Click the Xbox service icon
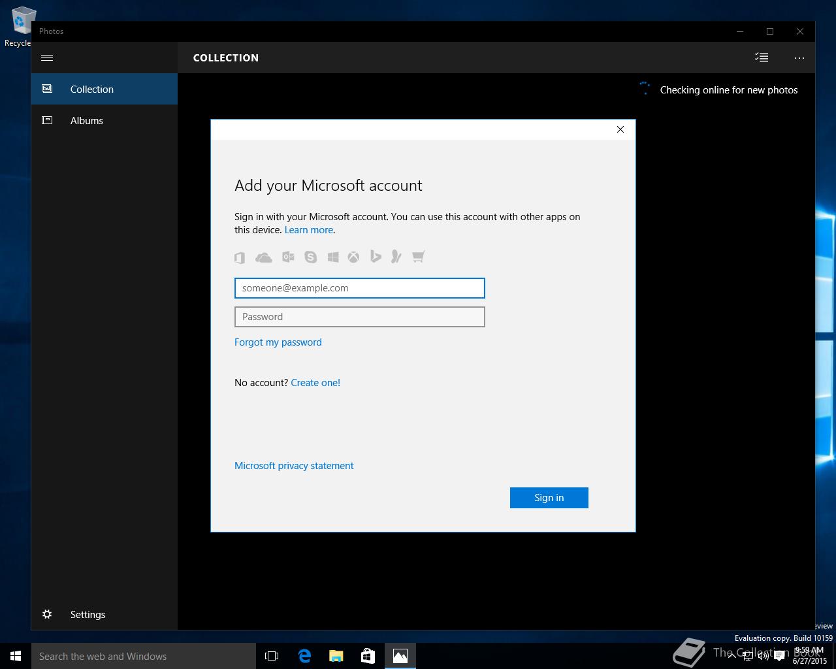The height and width of the screenshot is (669, 836). point(353,257)
